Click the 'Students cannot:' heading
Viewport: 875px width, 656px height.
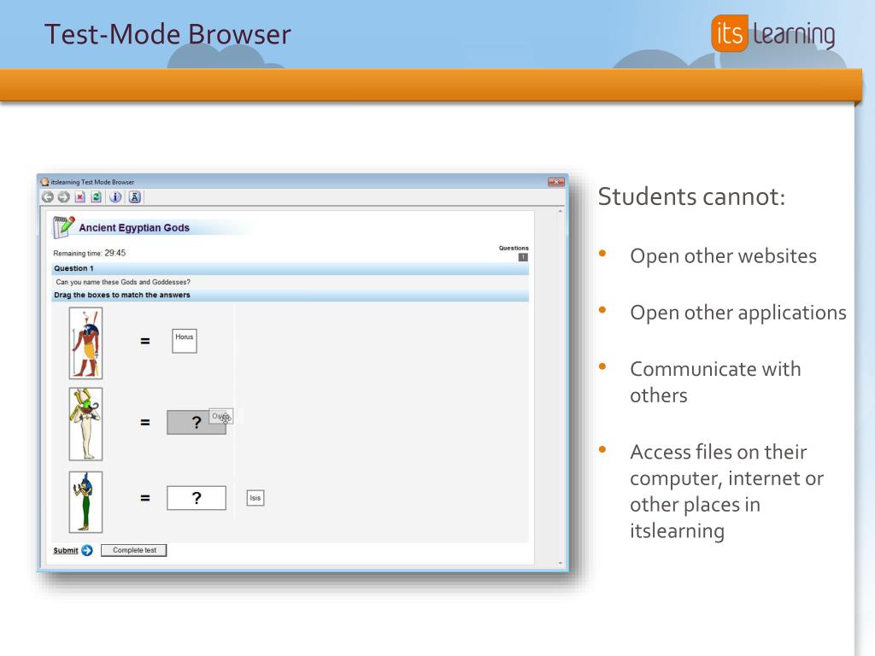click(691, 197)
